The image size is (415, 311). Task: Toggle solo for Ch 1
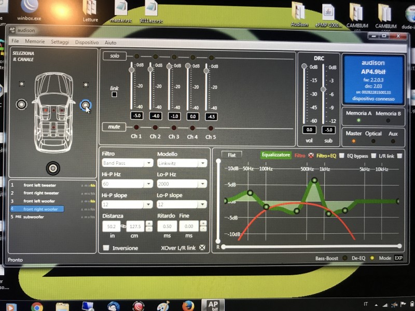tap(136, 56)
